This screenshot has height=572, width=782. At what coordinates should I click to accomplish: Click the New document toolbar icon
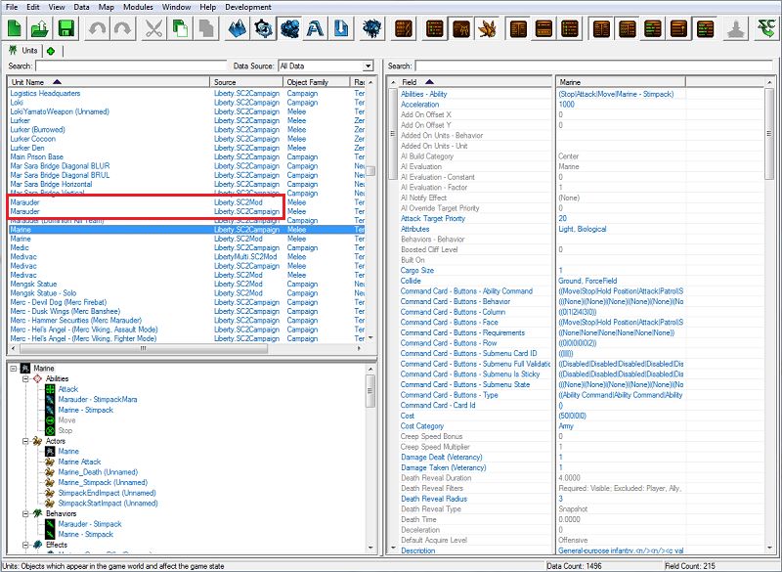(15, 28)
